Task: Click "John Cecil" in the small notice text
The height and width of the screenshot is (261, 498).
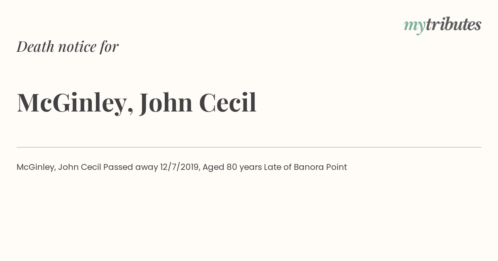Action: pyautogui.click(x=80, y=167)
